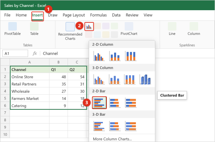
Task: Select column B header
Action: click(59, 62)
